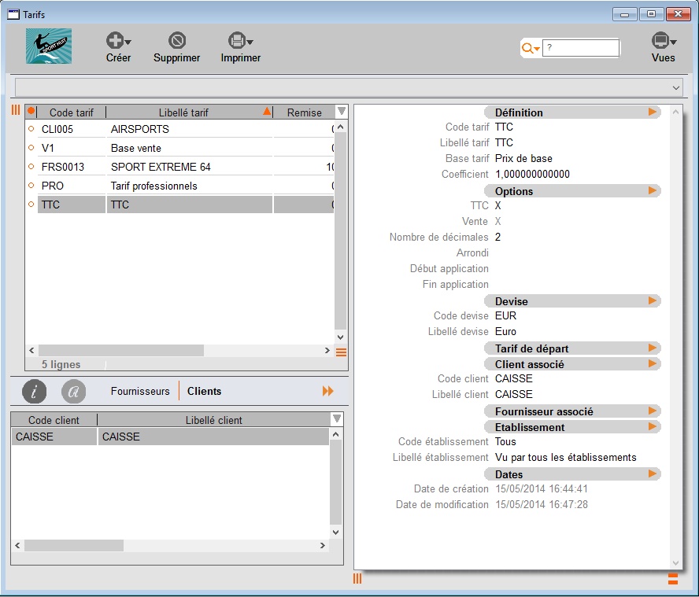The image size is (699, 597).
Task: Toggle the TTC option X checkbox
Action: coord(498,205)
